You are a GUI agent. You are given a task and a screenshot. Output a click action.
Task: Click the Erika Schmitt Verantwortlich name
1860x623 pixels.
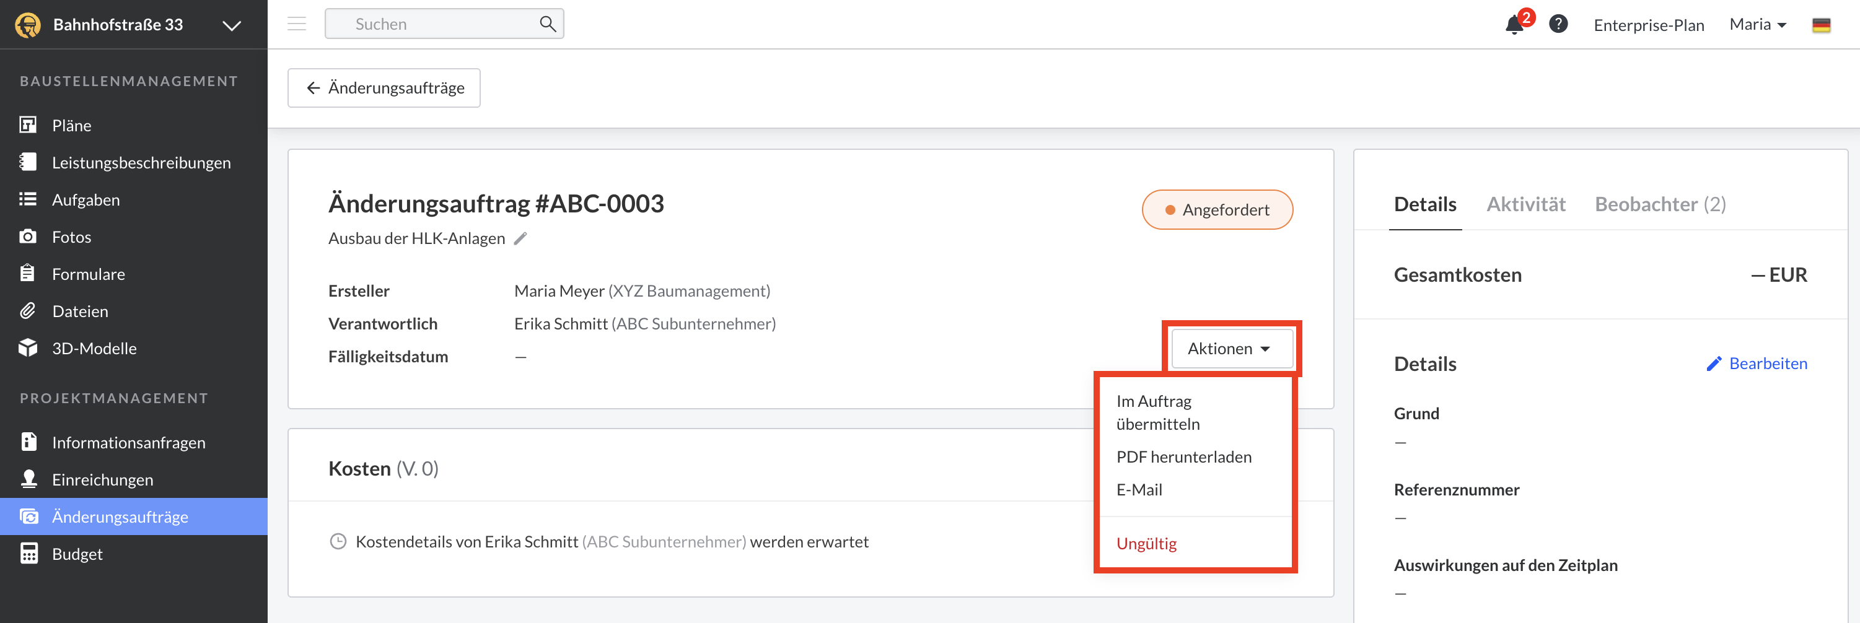(x=560, y=324)
